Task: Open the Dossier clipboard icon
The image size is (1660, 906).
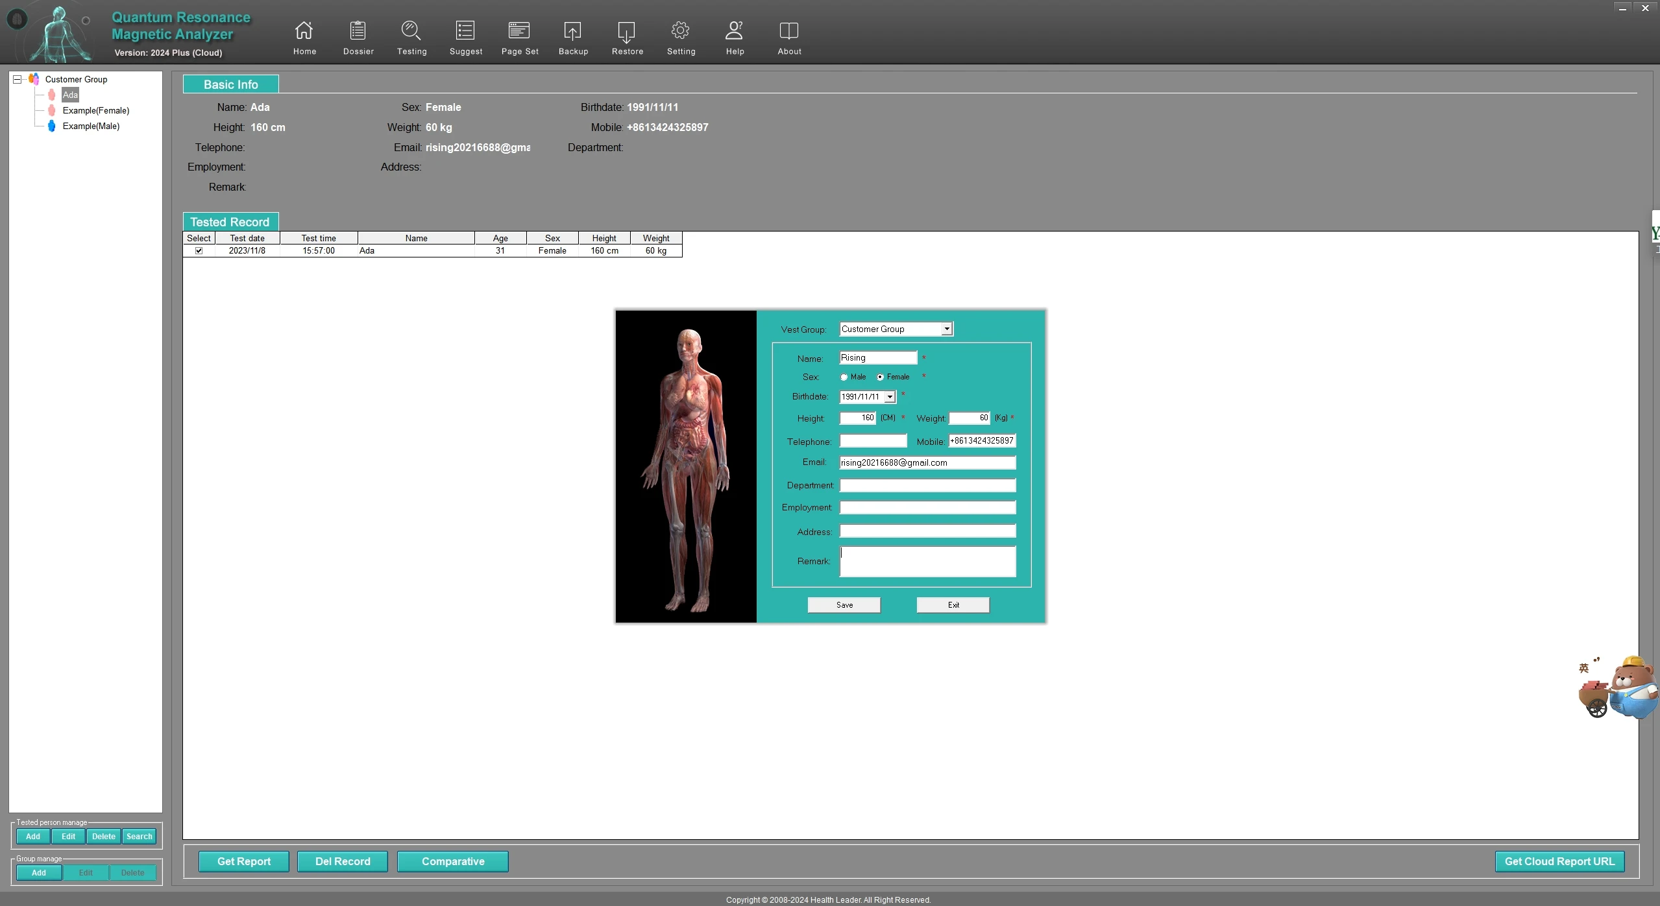Action: [358, 30]
